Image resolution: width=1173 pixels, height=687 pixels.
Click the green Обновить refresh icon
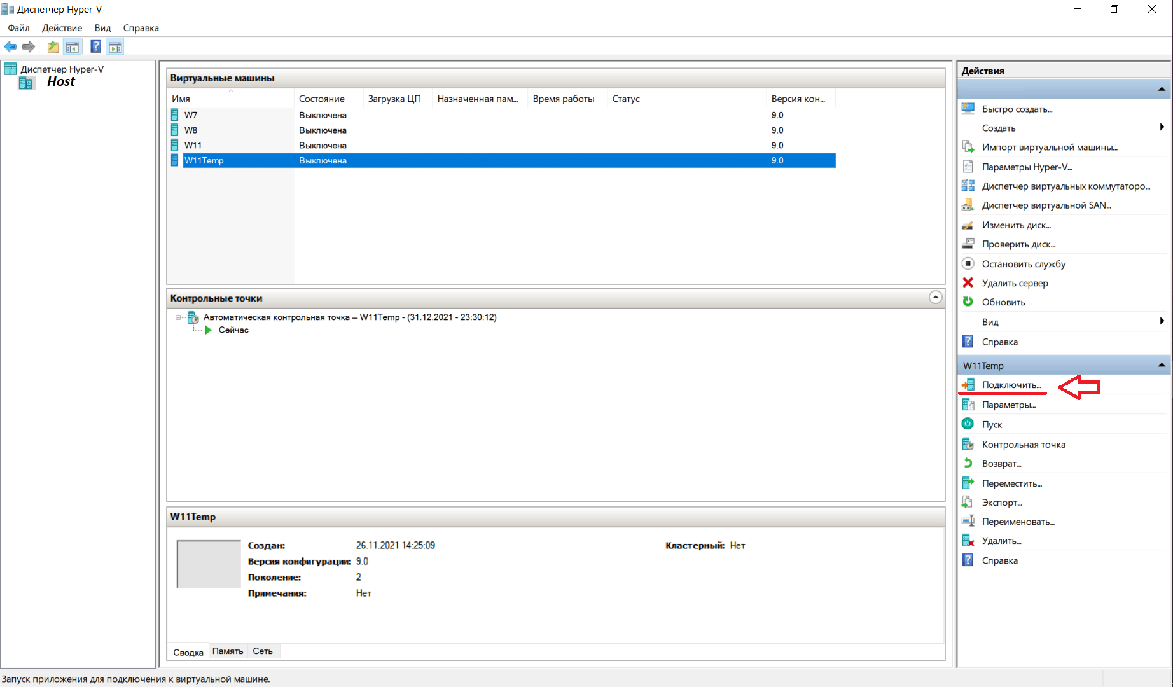[968, 302]
